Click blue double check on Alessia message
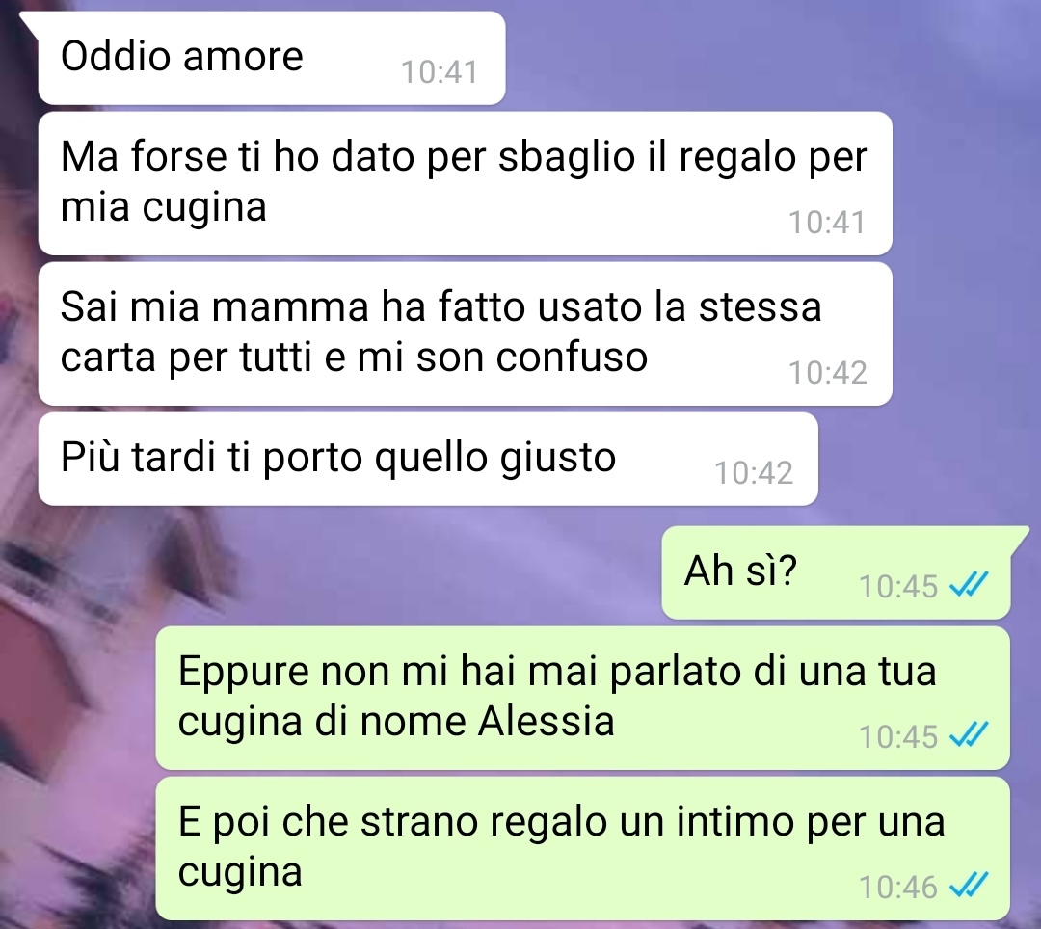 click(970, 735)
